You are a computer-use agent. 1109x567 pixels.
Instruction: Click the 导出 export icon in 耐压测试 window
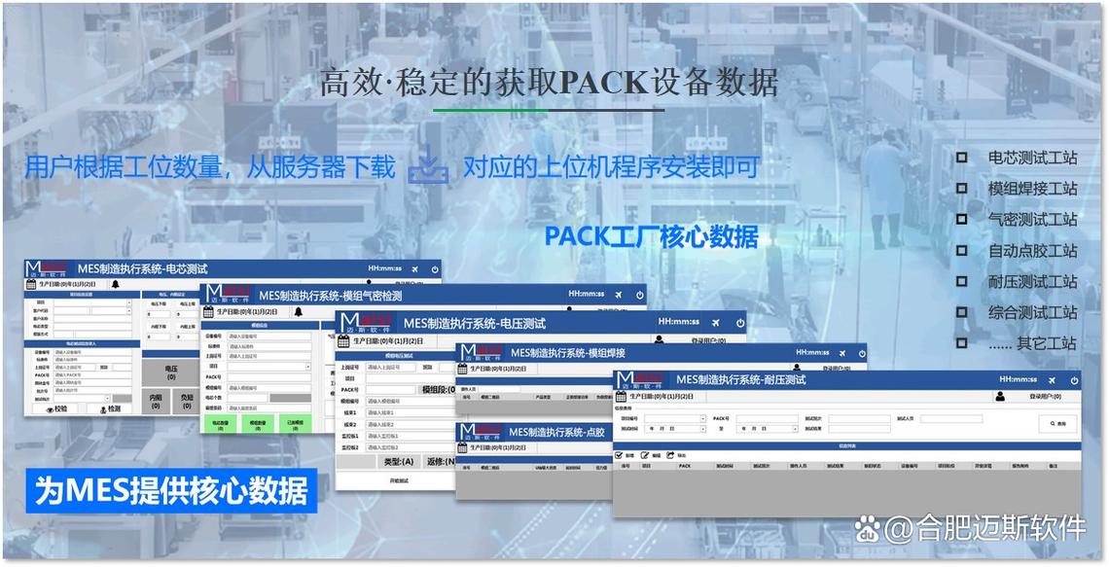click(x=670, y=455)
